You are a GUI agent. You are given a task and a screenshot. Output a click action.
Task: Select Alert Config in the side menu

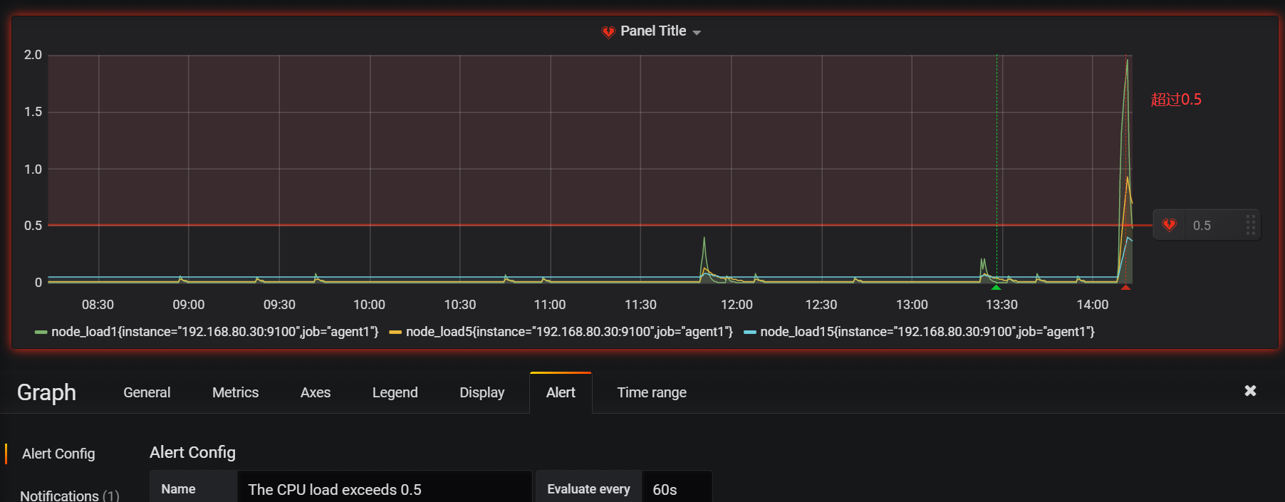58,454
